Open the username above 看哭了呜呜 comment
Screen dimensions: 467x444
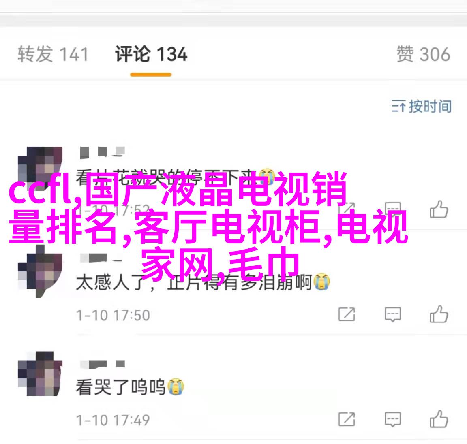[103, 364]
